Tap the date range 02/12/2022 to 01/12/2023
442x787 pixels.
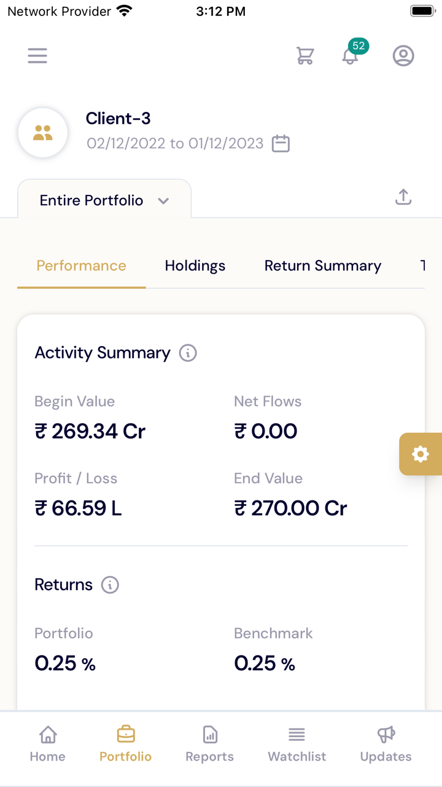175,143
